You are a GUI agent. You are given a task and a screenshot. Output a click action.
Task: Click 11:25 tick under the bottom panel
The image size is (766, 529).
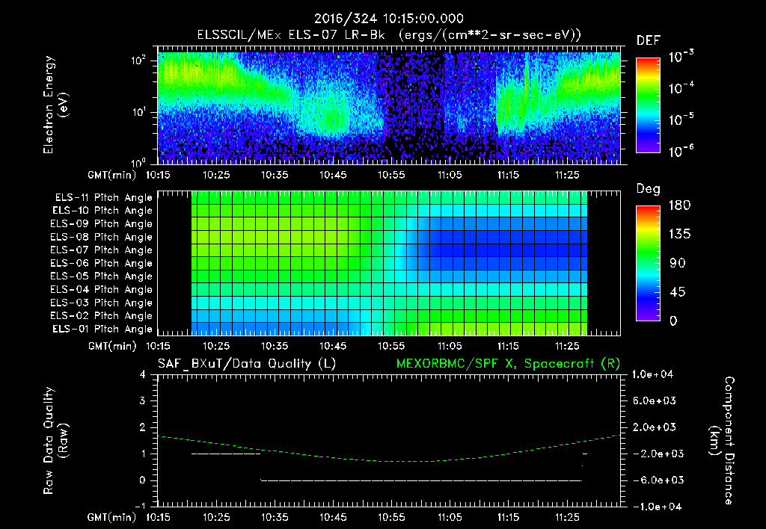click(567, 517)
